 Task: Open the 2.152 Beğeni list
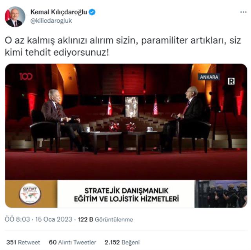[122, 242]
